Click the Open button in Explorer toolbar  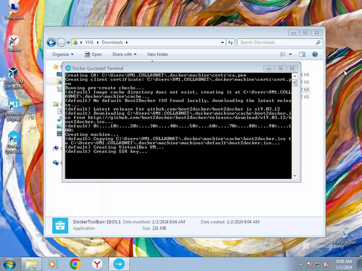[x=93, y=54]
